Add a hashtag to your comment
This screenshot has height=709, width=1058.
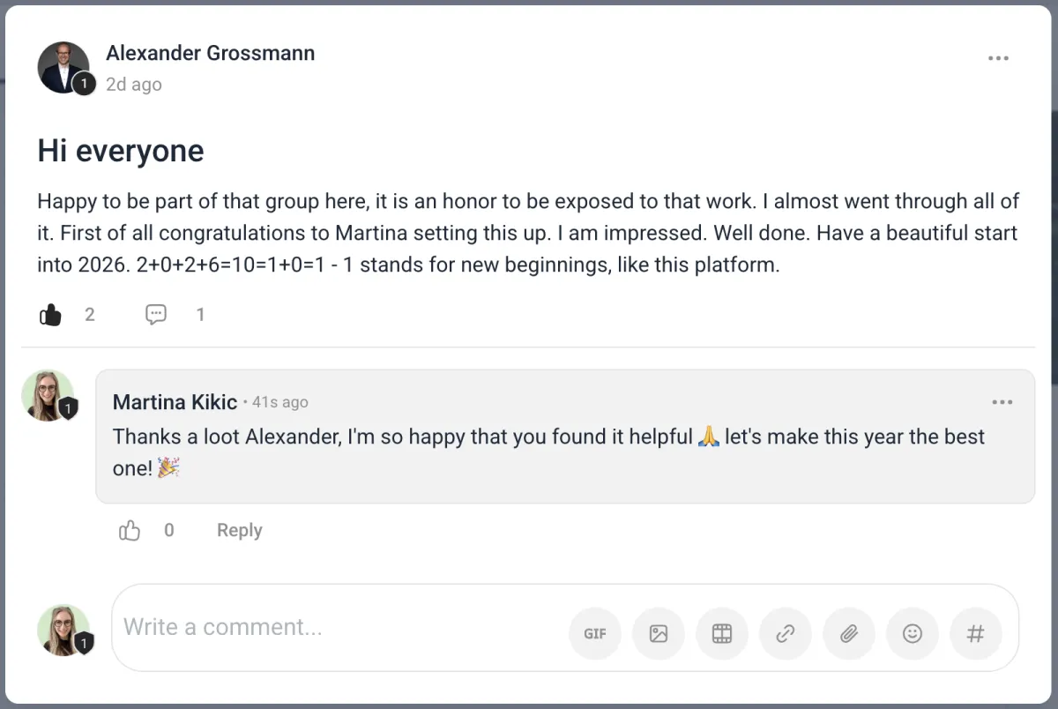click(976, 633)
